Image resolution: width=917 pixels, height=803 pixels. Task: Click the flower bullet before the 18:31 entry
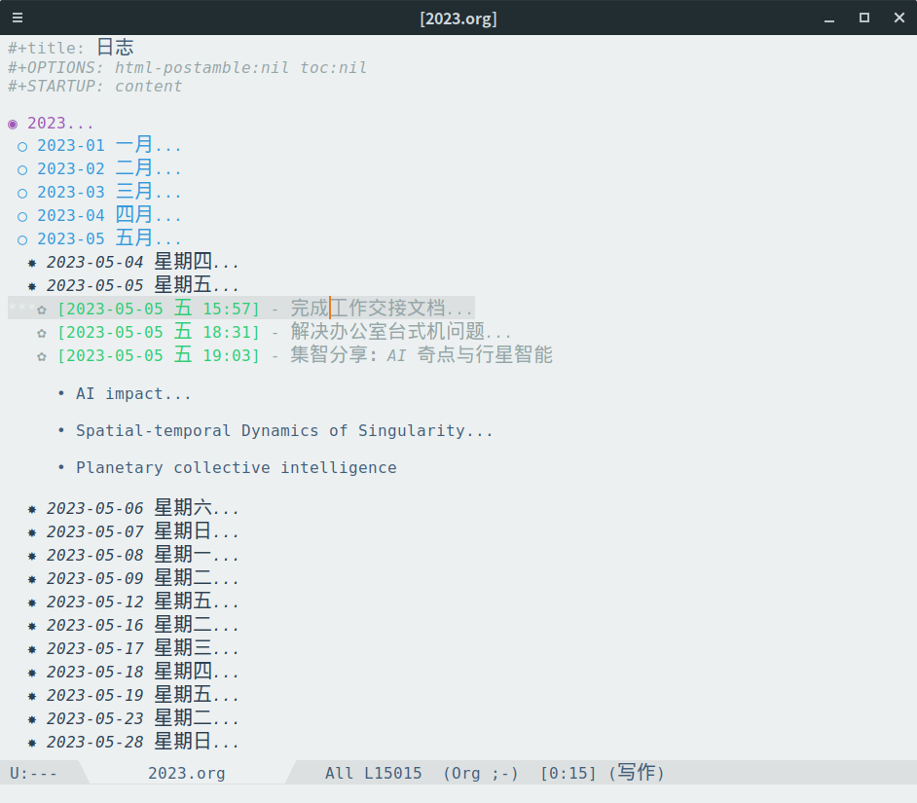tap(42, 333)
